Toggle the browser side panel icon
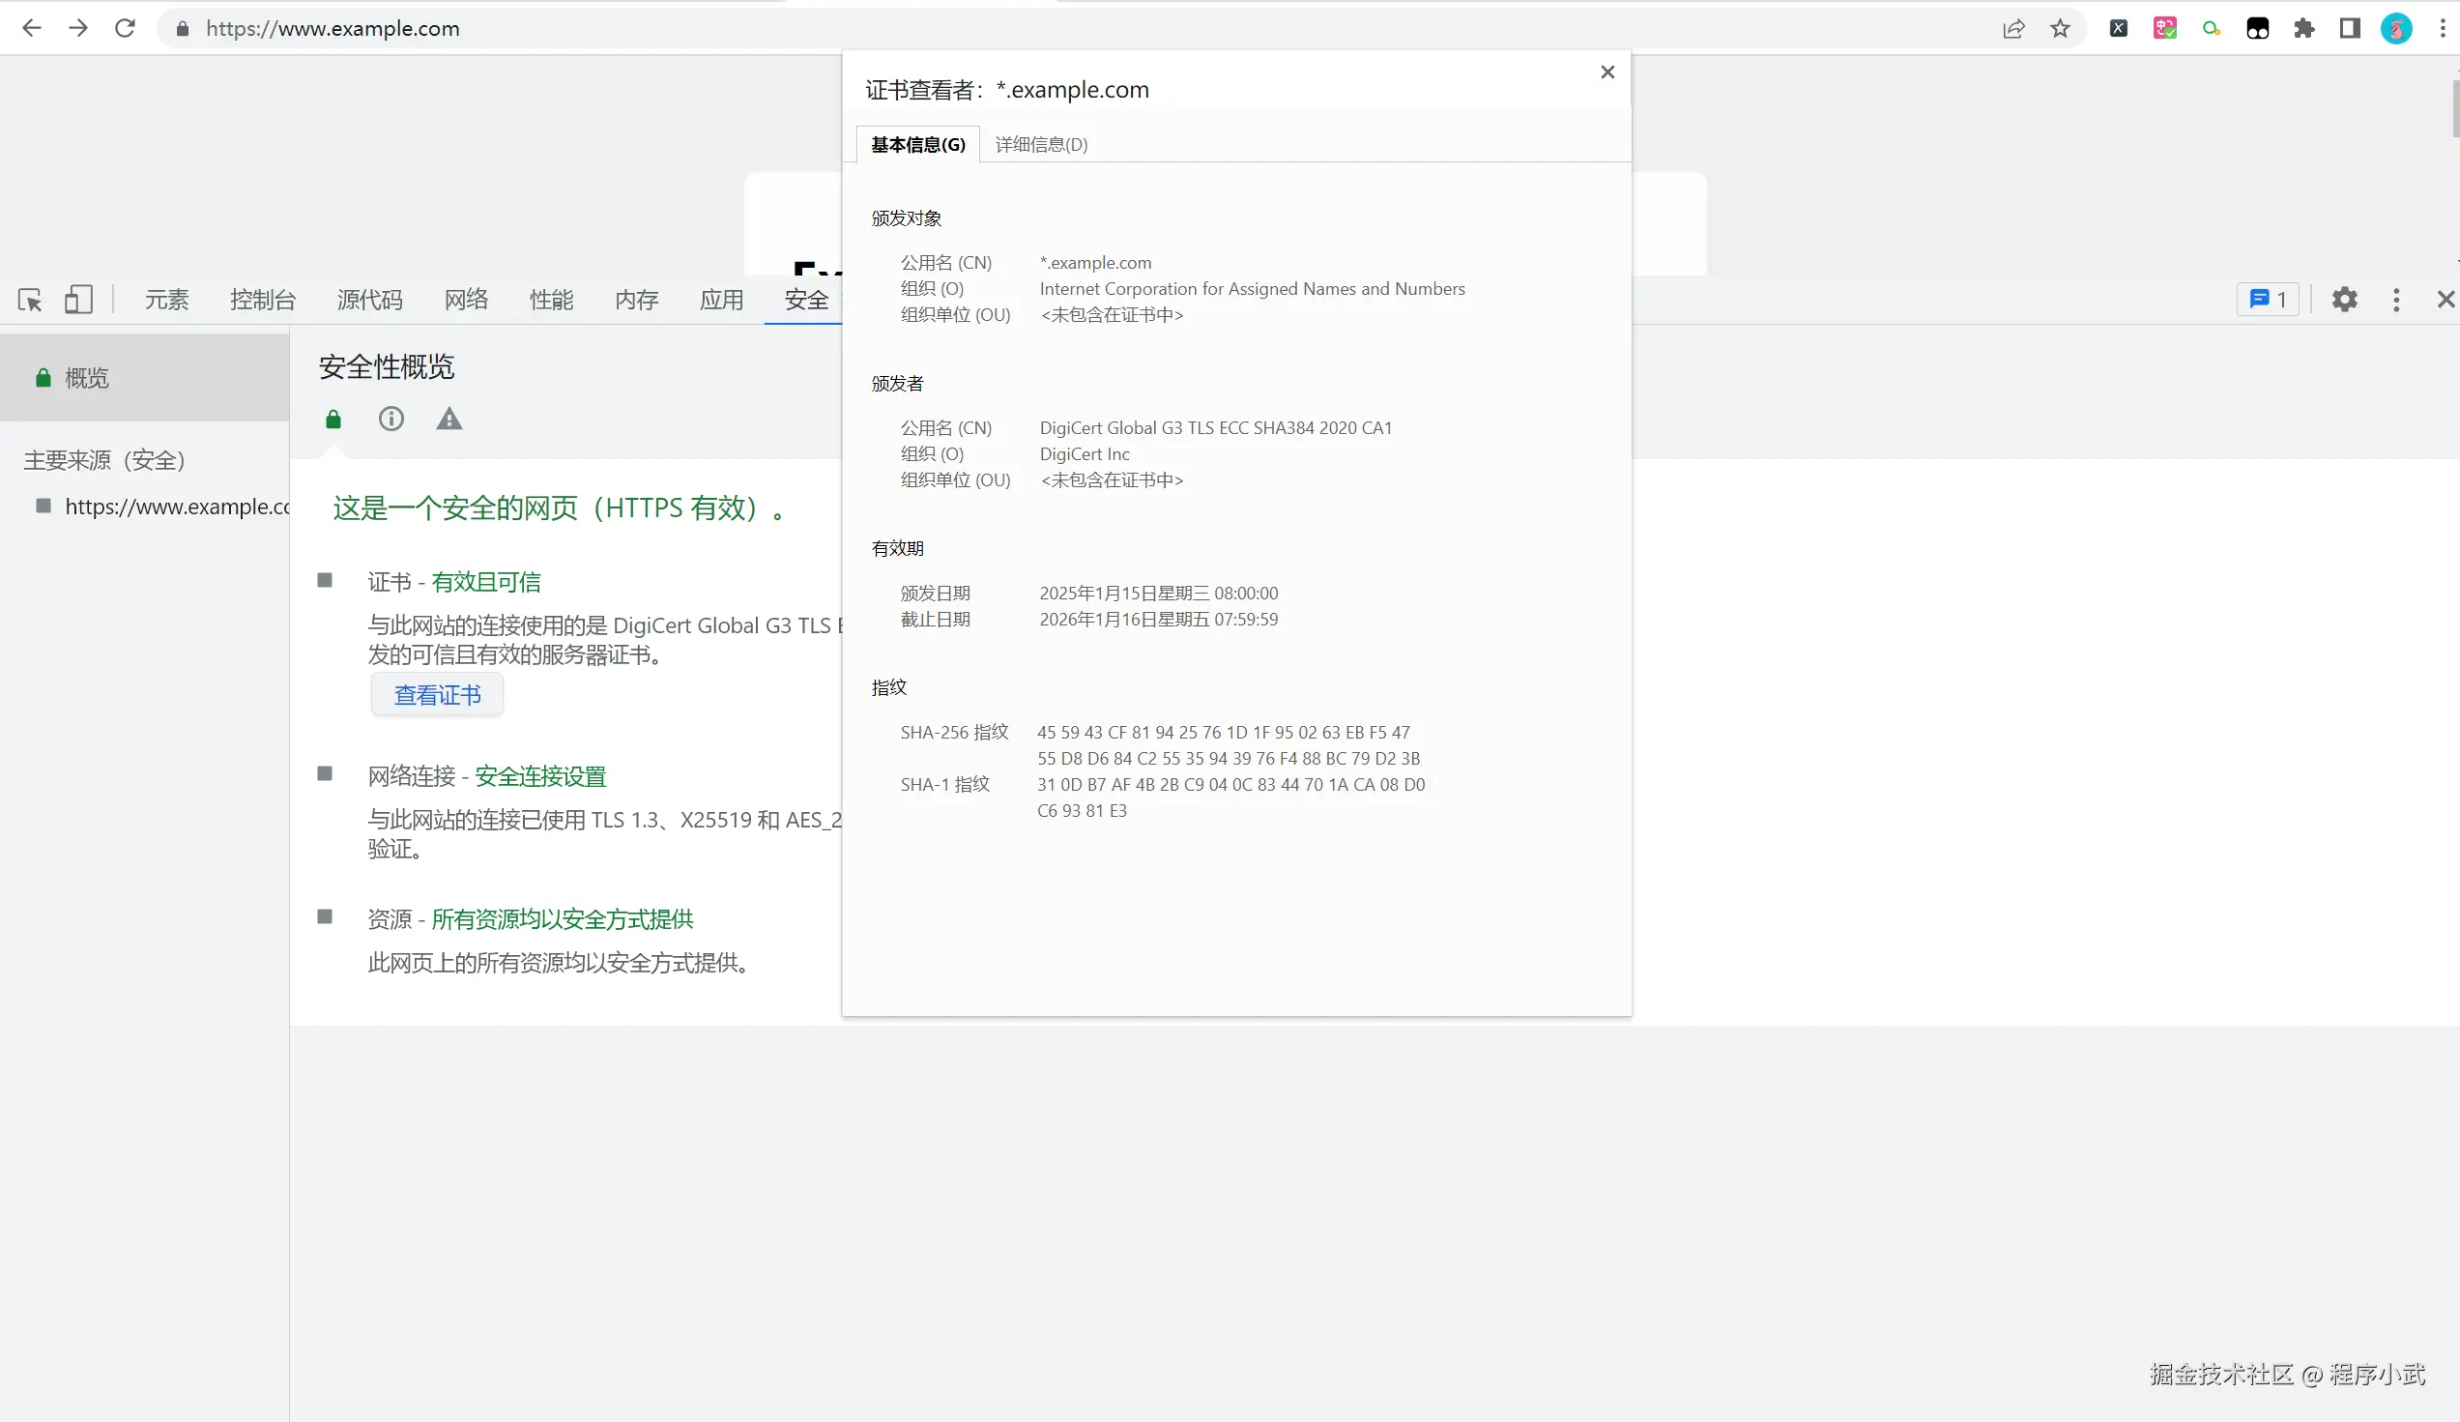The width and height of the screenshot is (2460, 1422). [x=2350, y=28]
